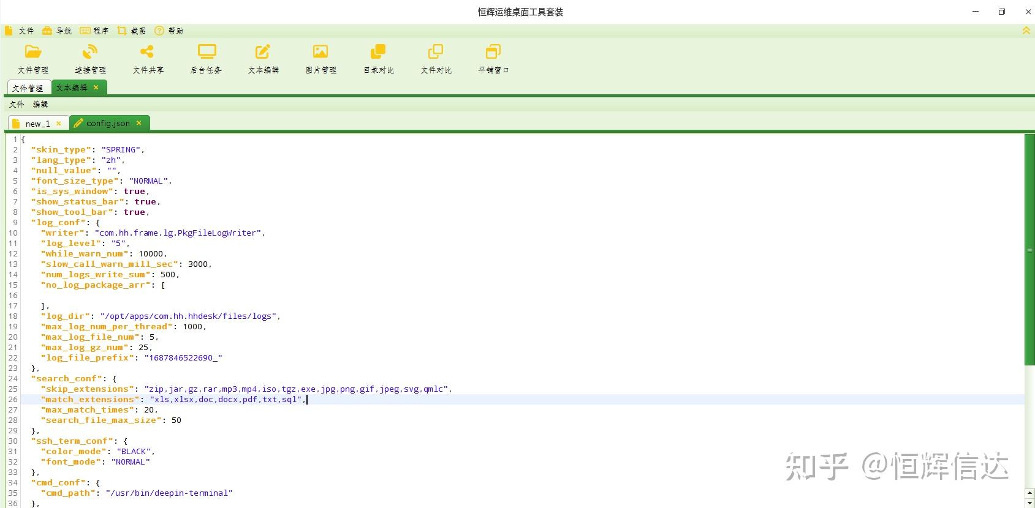
Task: Click the "BLACK" color_mode value
Action: click(x=134, y=451)
